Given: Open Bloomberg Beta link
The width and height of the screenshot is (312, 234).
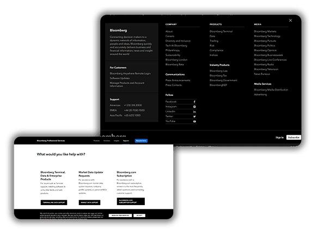Looking at the screenshot, I should tap(174, 64).
